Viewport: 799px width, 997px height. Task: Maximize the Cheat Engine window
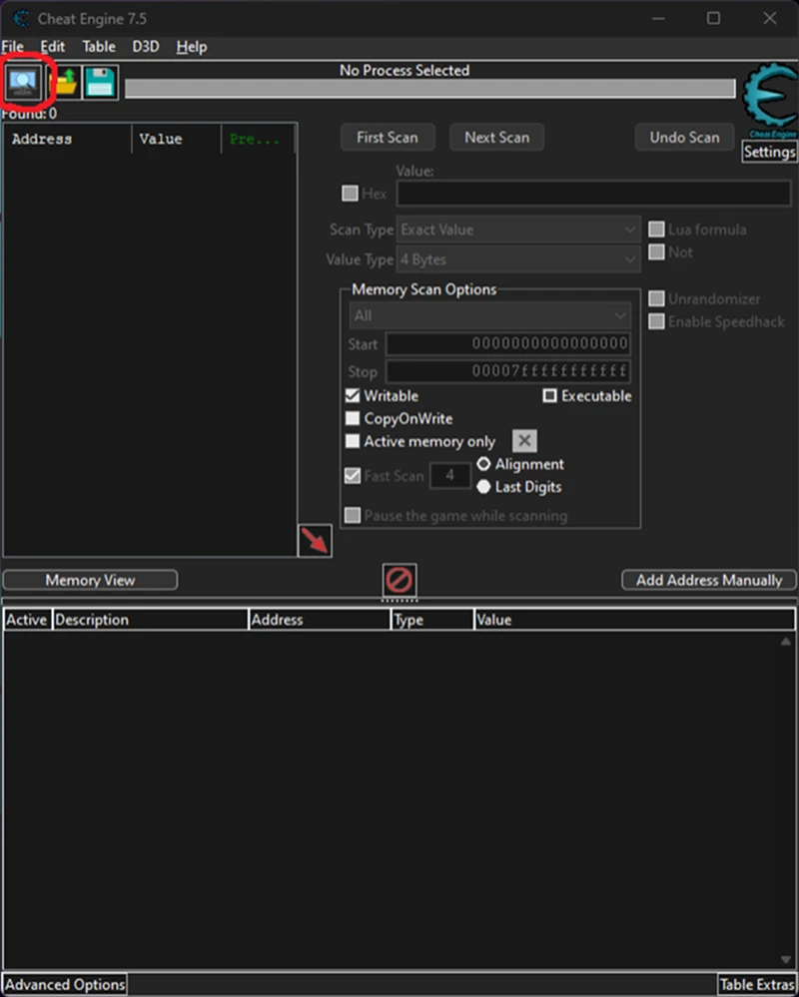point(714,18)
